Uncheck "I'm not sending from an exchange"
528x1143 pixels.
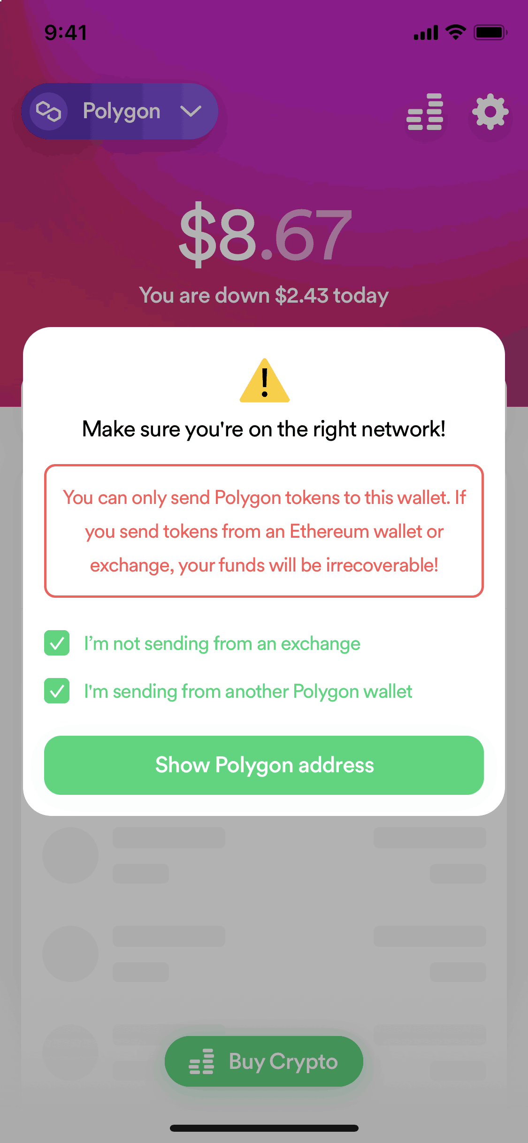tap(57, 643)
